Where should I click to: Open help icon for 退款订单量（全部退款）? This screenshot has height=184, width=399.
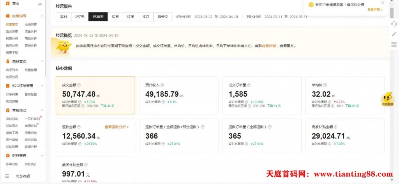(x=270, y=127)
